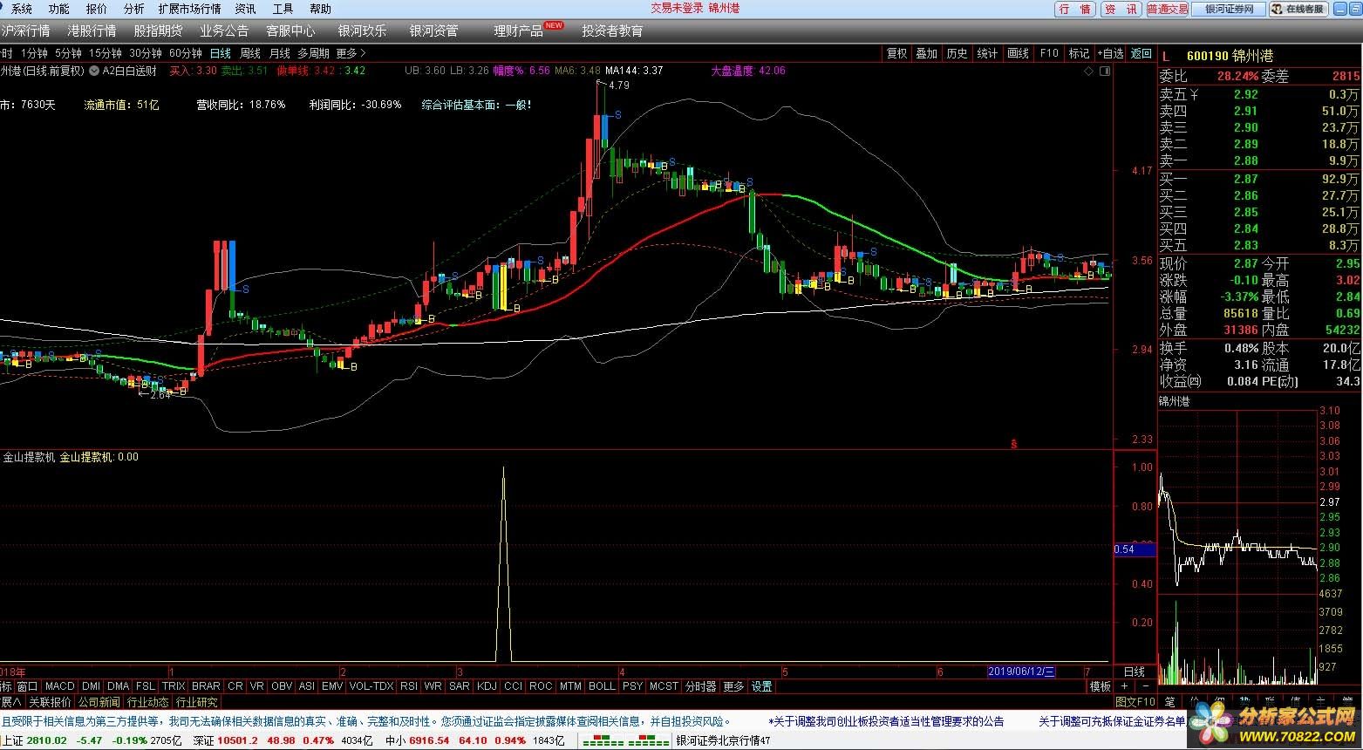The height and width of the screenshot is (750, 1363).
Task: Switch to 沪深行情 tab
Action: [x=25, y=31]
